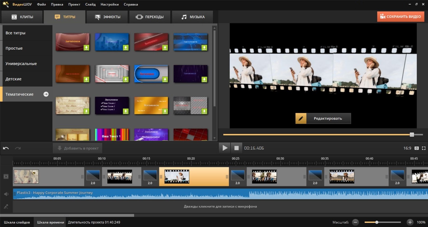This screenshot has width=428, height=227.
Task: Click the undo arrow icon
Action: 6,148
